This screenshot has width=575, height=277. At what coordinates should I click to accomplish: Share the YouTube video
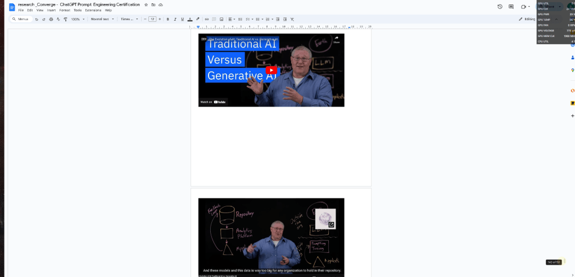click(336, 39)
